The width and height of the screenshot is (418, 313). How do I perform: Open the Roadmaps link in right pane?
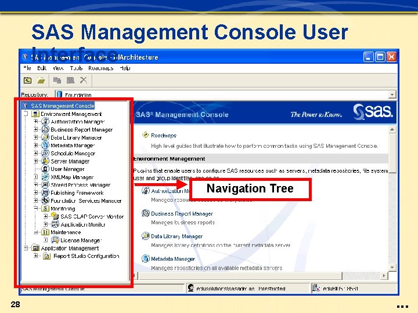tap(164, 136)
